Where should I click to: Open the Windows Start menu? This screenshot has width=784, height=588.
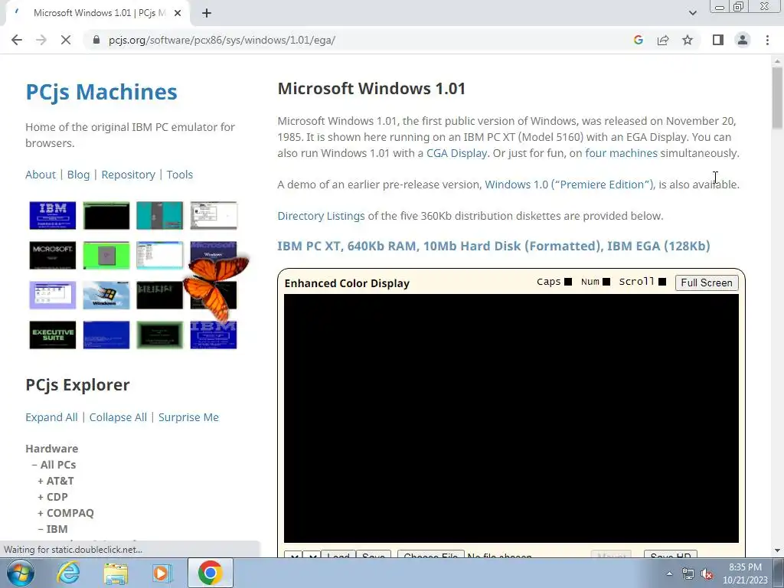coord(21,573)
